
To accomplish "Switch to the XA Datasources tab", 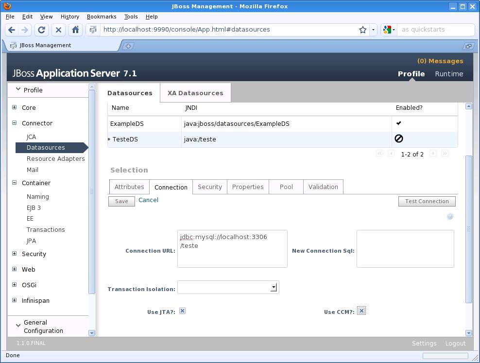I will tap(195, 93).
